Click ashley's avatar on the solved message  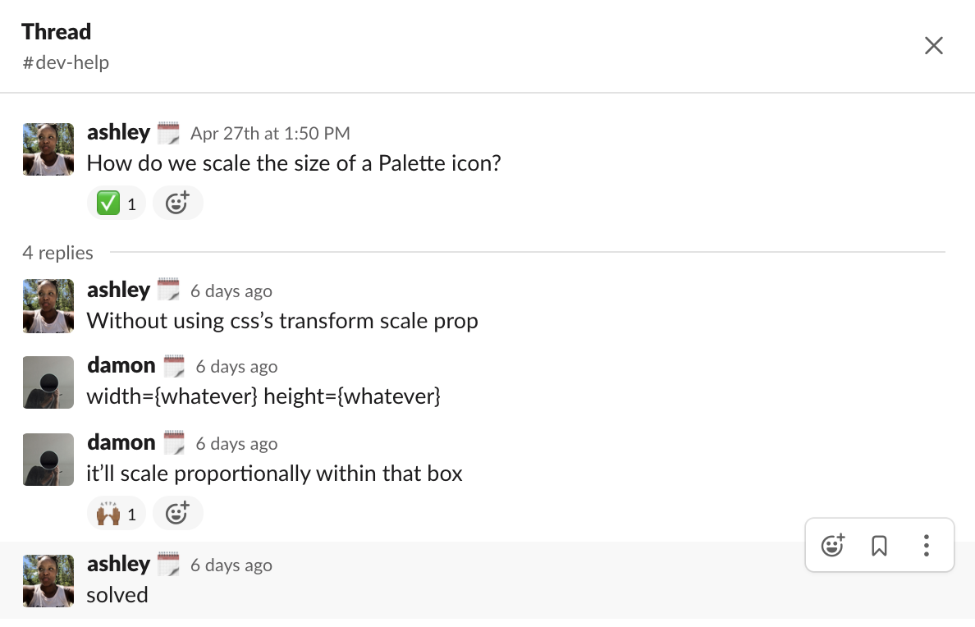(x=48, y=581)
